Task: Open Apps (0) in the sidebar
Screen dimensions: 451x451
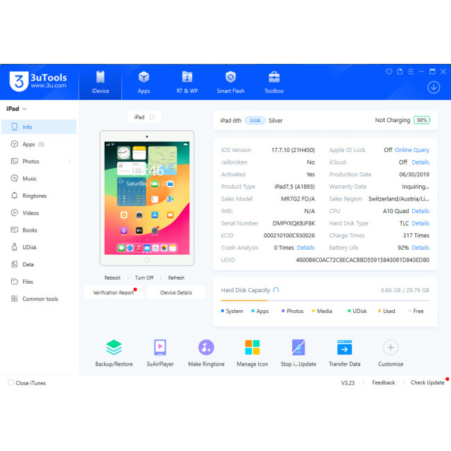Action: coord(39,144)
